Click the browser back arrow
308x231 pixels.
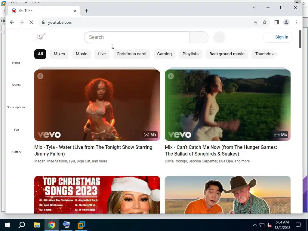click(x=12, y=22)
